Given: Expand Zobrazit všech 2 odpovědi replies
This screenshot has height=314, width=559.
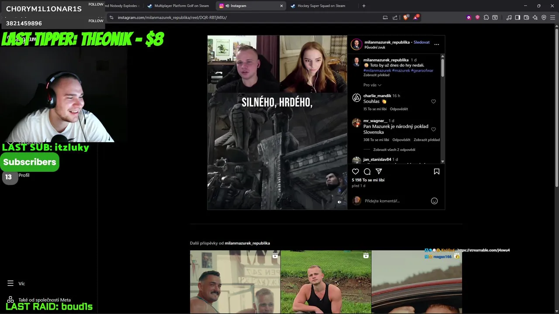Looking at the screenshot, I should (x=394, y=150).
